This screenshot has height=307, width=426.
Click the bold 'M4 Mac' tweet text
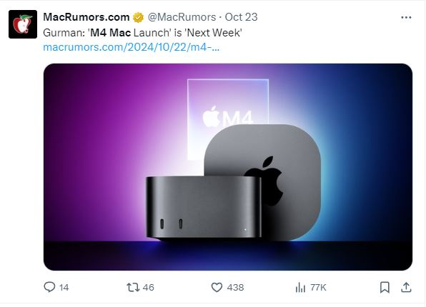coord(111,33)
